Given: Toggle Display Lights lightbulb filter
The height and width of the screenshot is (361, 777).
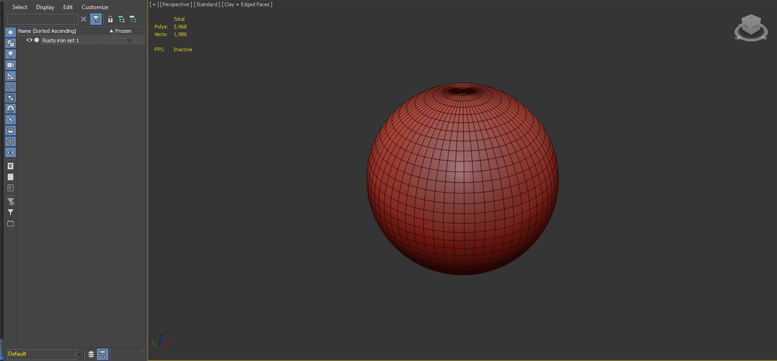Looking at the screenshot, I should click(x=11, y=54).
